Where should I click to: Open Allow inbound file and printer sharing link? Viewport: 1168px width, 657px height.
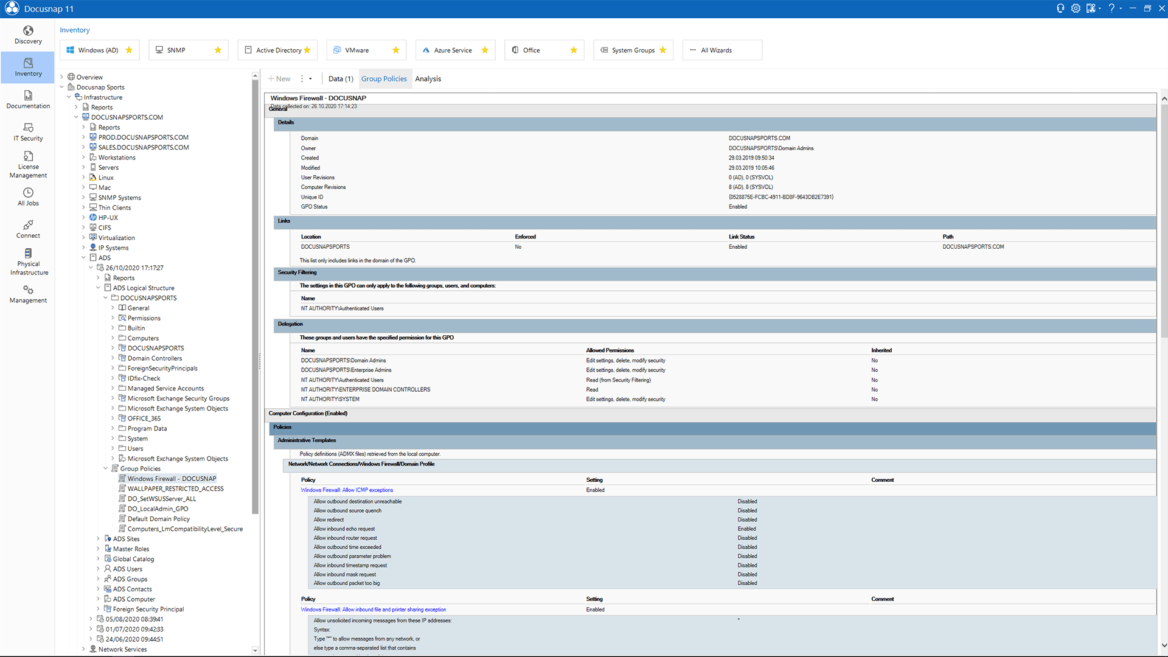tap(373, 610)
